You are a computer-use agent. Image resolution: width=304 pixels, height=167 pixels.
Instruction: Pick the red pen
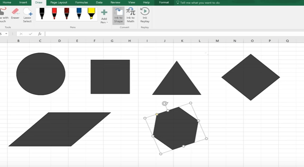(54, 14)
